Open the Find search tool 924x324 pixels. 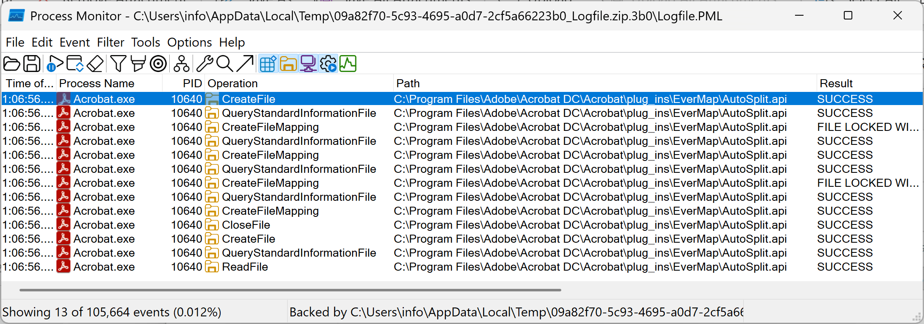click(x=225, y=64)
